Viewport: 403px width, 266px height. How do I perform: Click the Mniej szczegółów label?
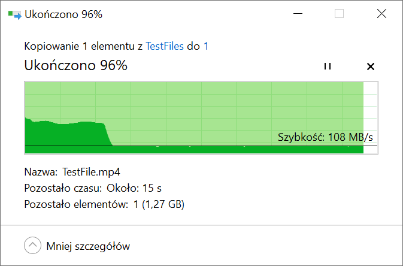(88, 246)
